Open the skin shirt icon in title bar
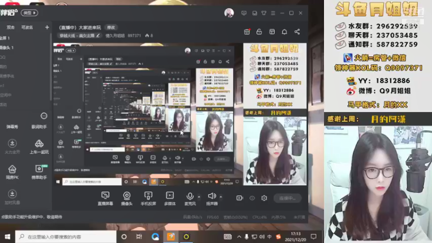The image size is (432, 243). point(264,13)
